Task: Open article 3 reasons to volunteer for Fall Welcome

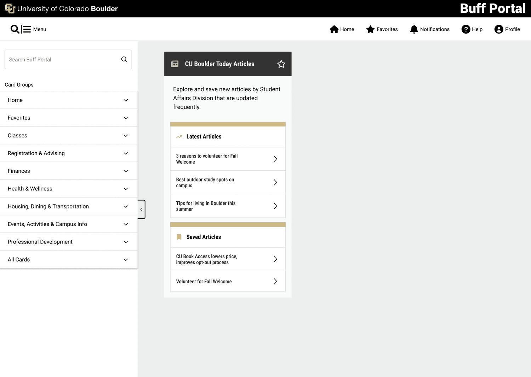Action: point(228,159)
